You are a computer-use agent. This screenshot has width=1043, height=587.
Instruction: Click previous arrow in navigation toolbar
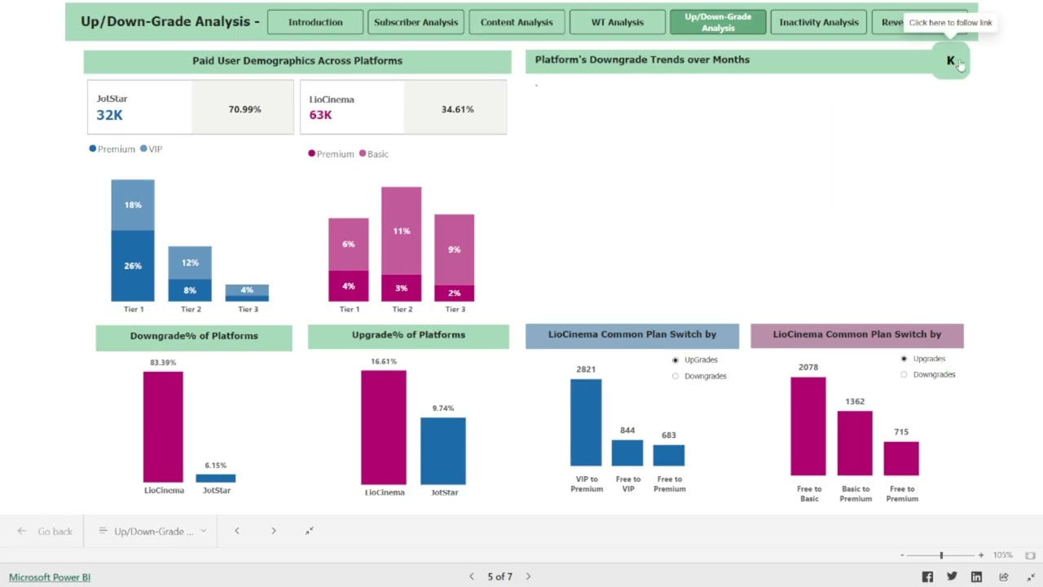[237, 531]
